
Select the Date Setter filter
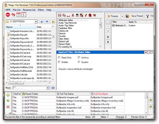point(64,39)
